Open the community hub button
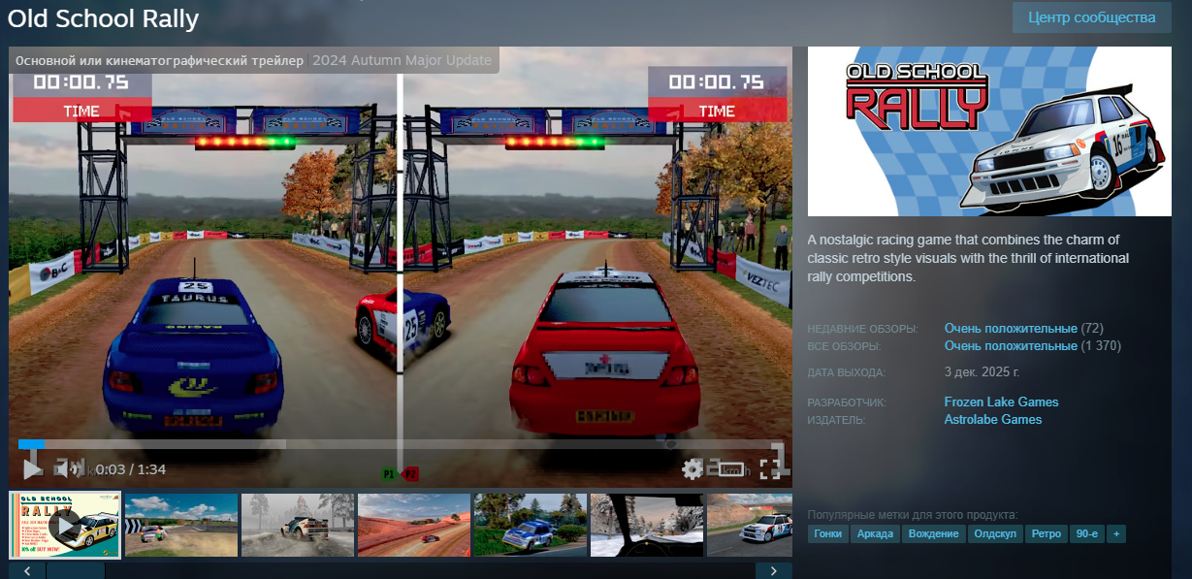This screenshot has height=579, width=1192. tap(1092, 17)
